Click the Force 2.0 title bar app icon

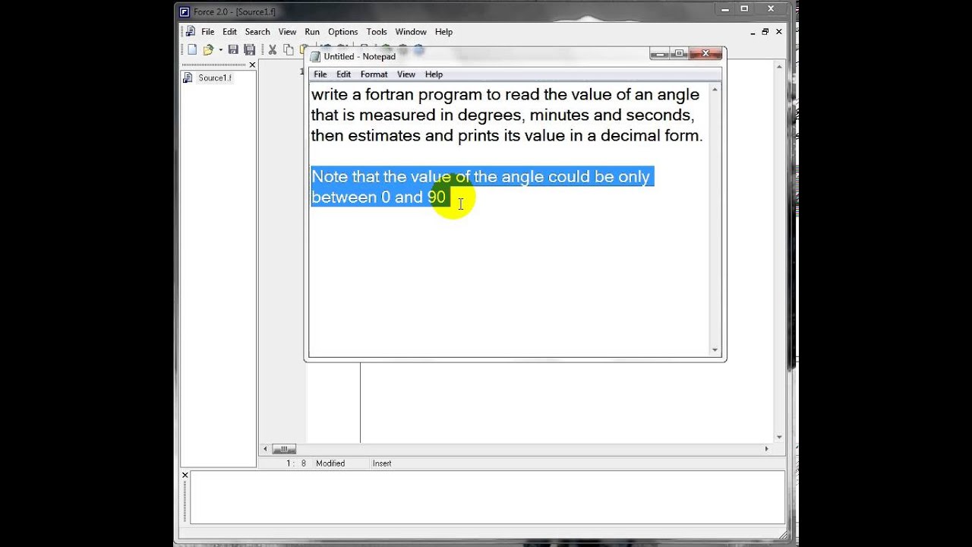click(x=184, y=12)
